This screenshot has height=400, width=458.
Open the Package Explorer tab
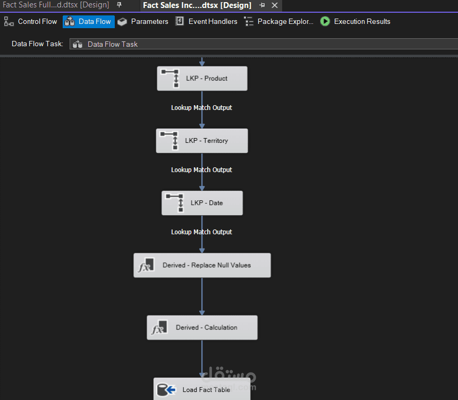click(278, 22)
